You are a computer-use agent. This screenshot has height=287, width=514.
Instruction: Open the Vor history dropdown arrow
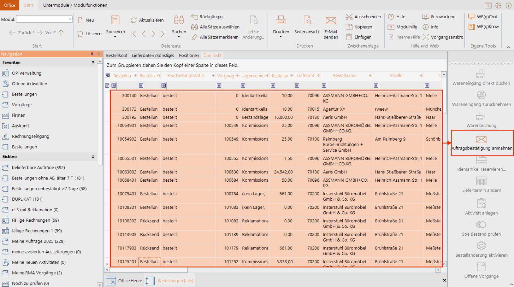coord(55,32)
